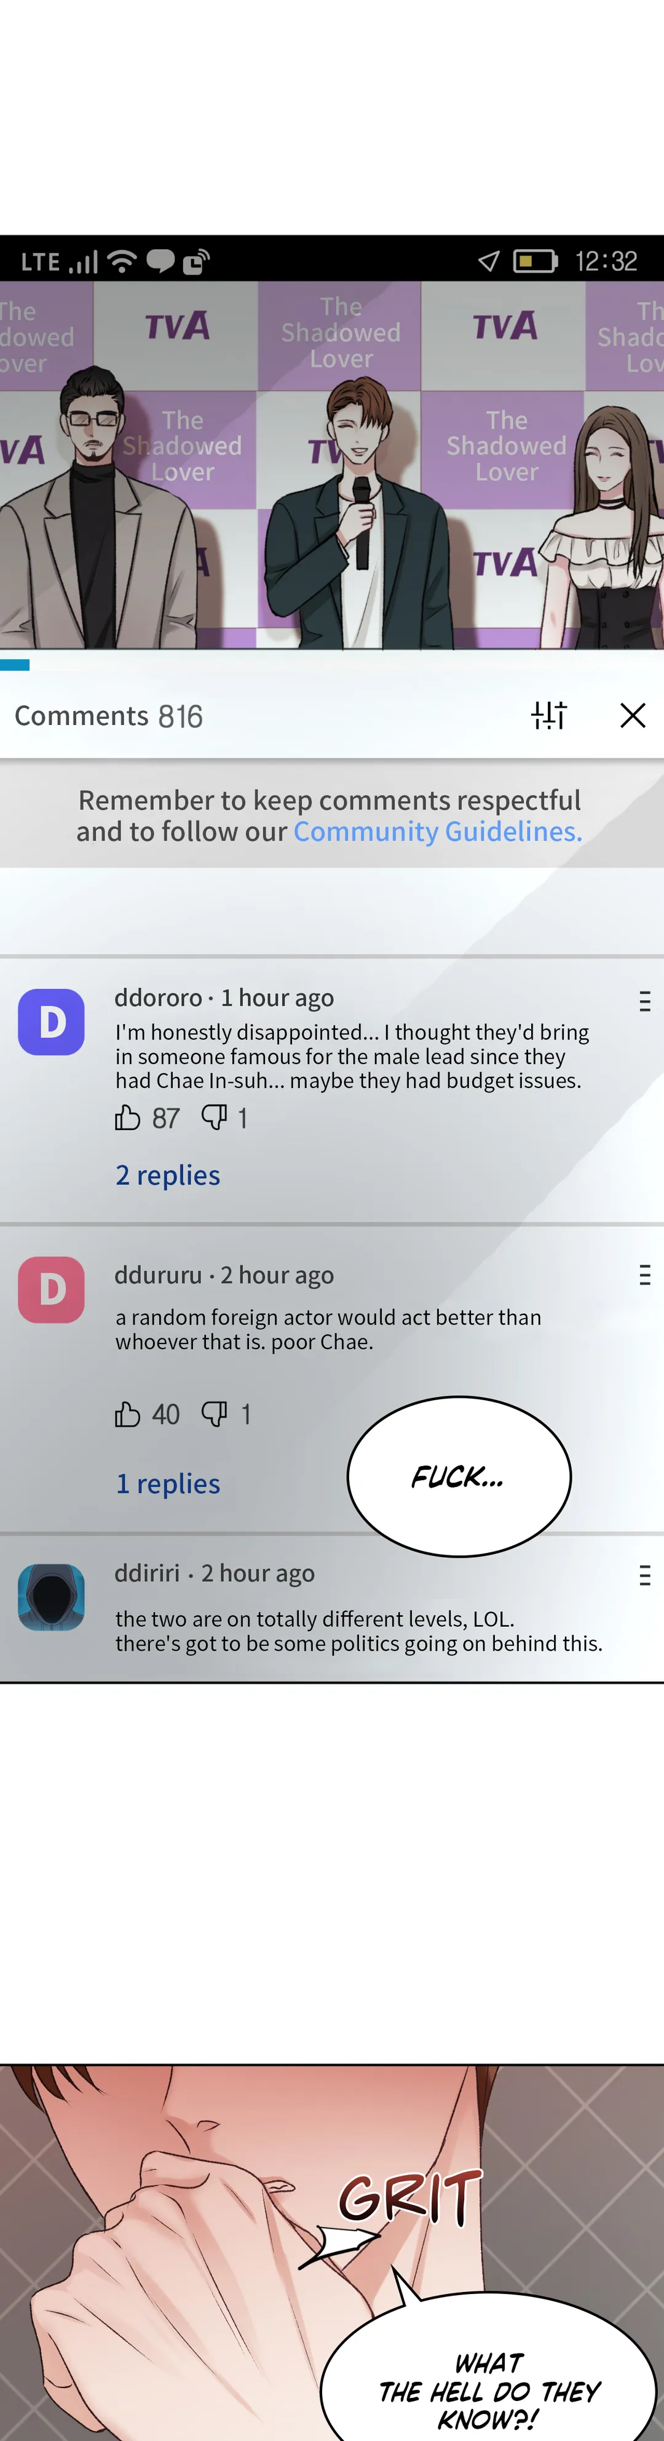Image resolution: width=664 pixels, height=2441 pixels.
Task: Tap the battery icon in status bar
Action: click(x=535, y=260)
